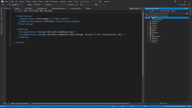Open the Extensiones menu

[63, 1]
